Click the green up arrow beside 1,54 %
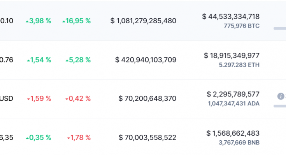286x155 pixels. click(28, 61)
